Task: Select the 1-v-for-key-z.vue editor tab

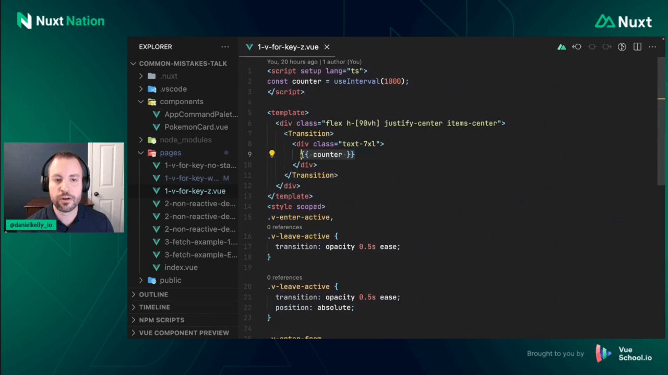Action: [288, 47]
